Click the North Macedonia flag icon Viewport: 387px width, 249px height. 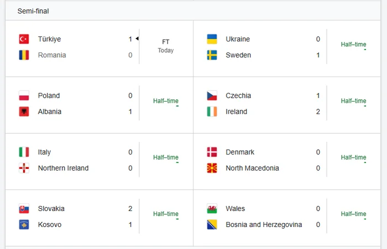pos(212,168)
